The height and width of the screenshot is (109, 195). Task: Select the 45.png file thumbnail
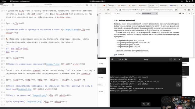coord(101,71)
